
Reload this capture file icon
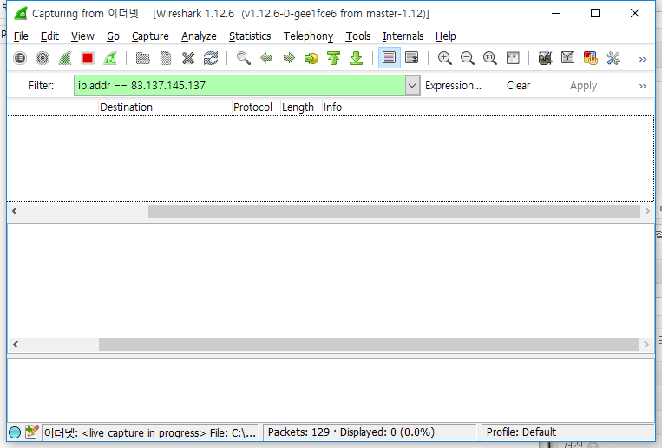pos(211,58)
